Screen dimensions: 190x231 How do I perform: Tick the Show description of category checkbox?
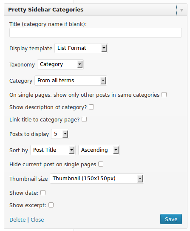[x=91, y=107]
